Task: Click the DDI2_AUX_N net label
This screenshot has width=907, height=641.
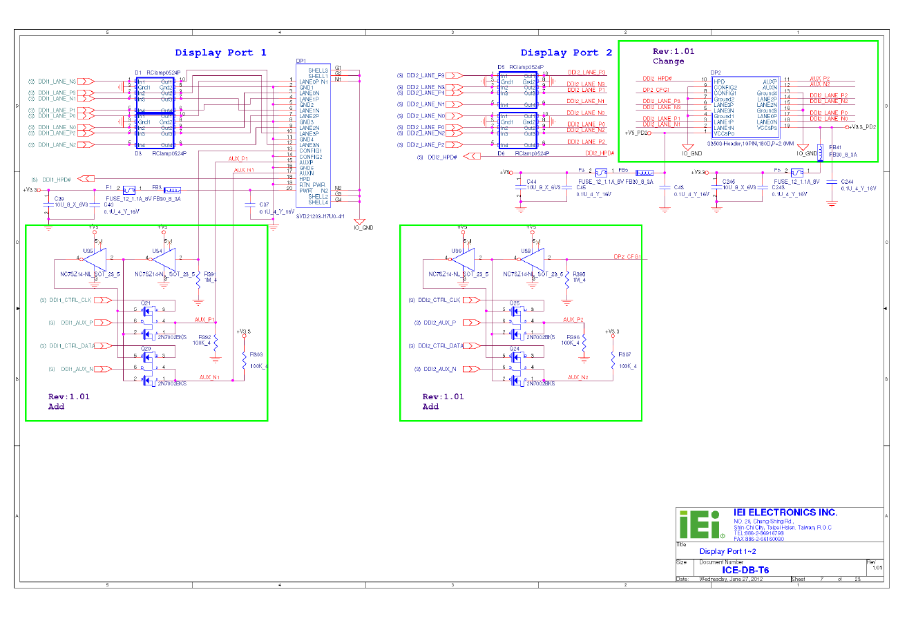Action: [x=440, y=369]
